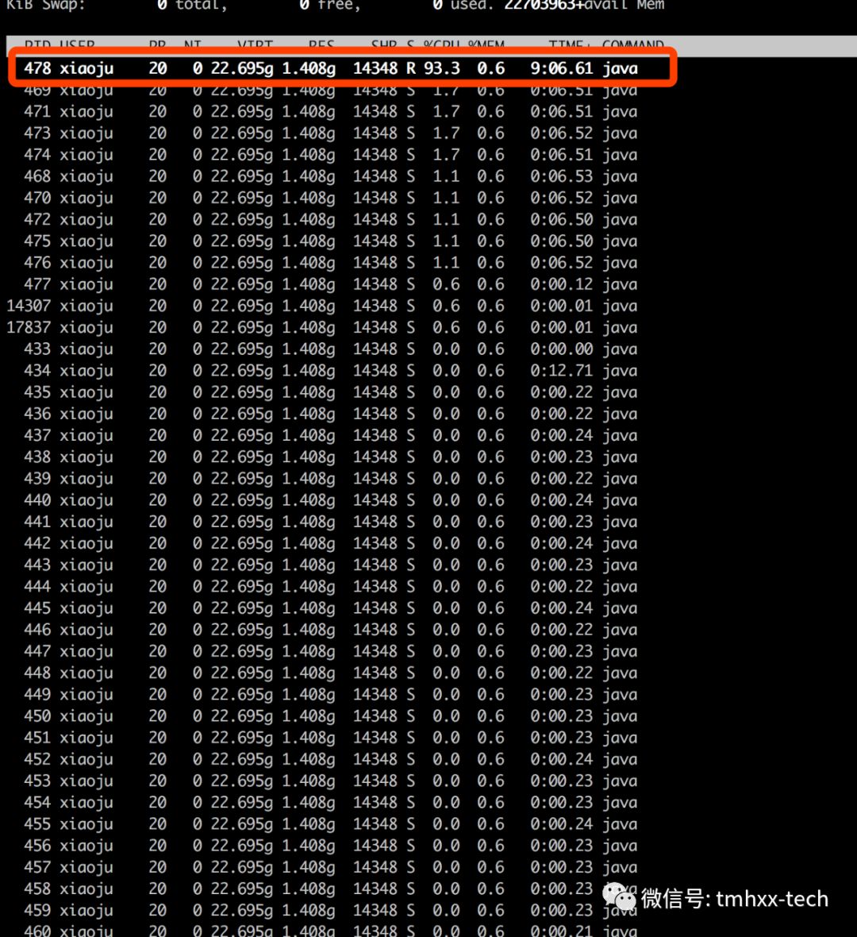Click on PID 440
The width and height of the screenshot is (857, 937).
coord(37,500)
